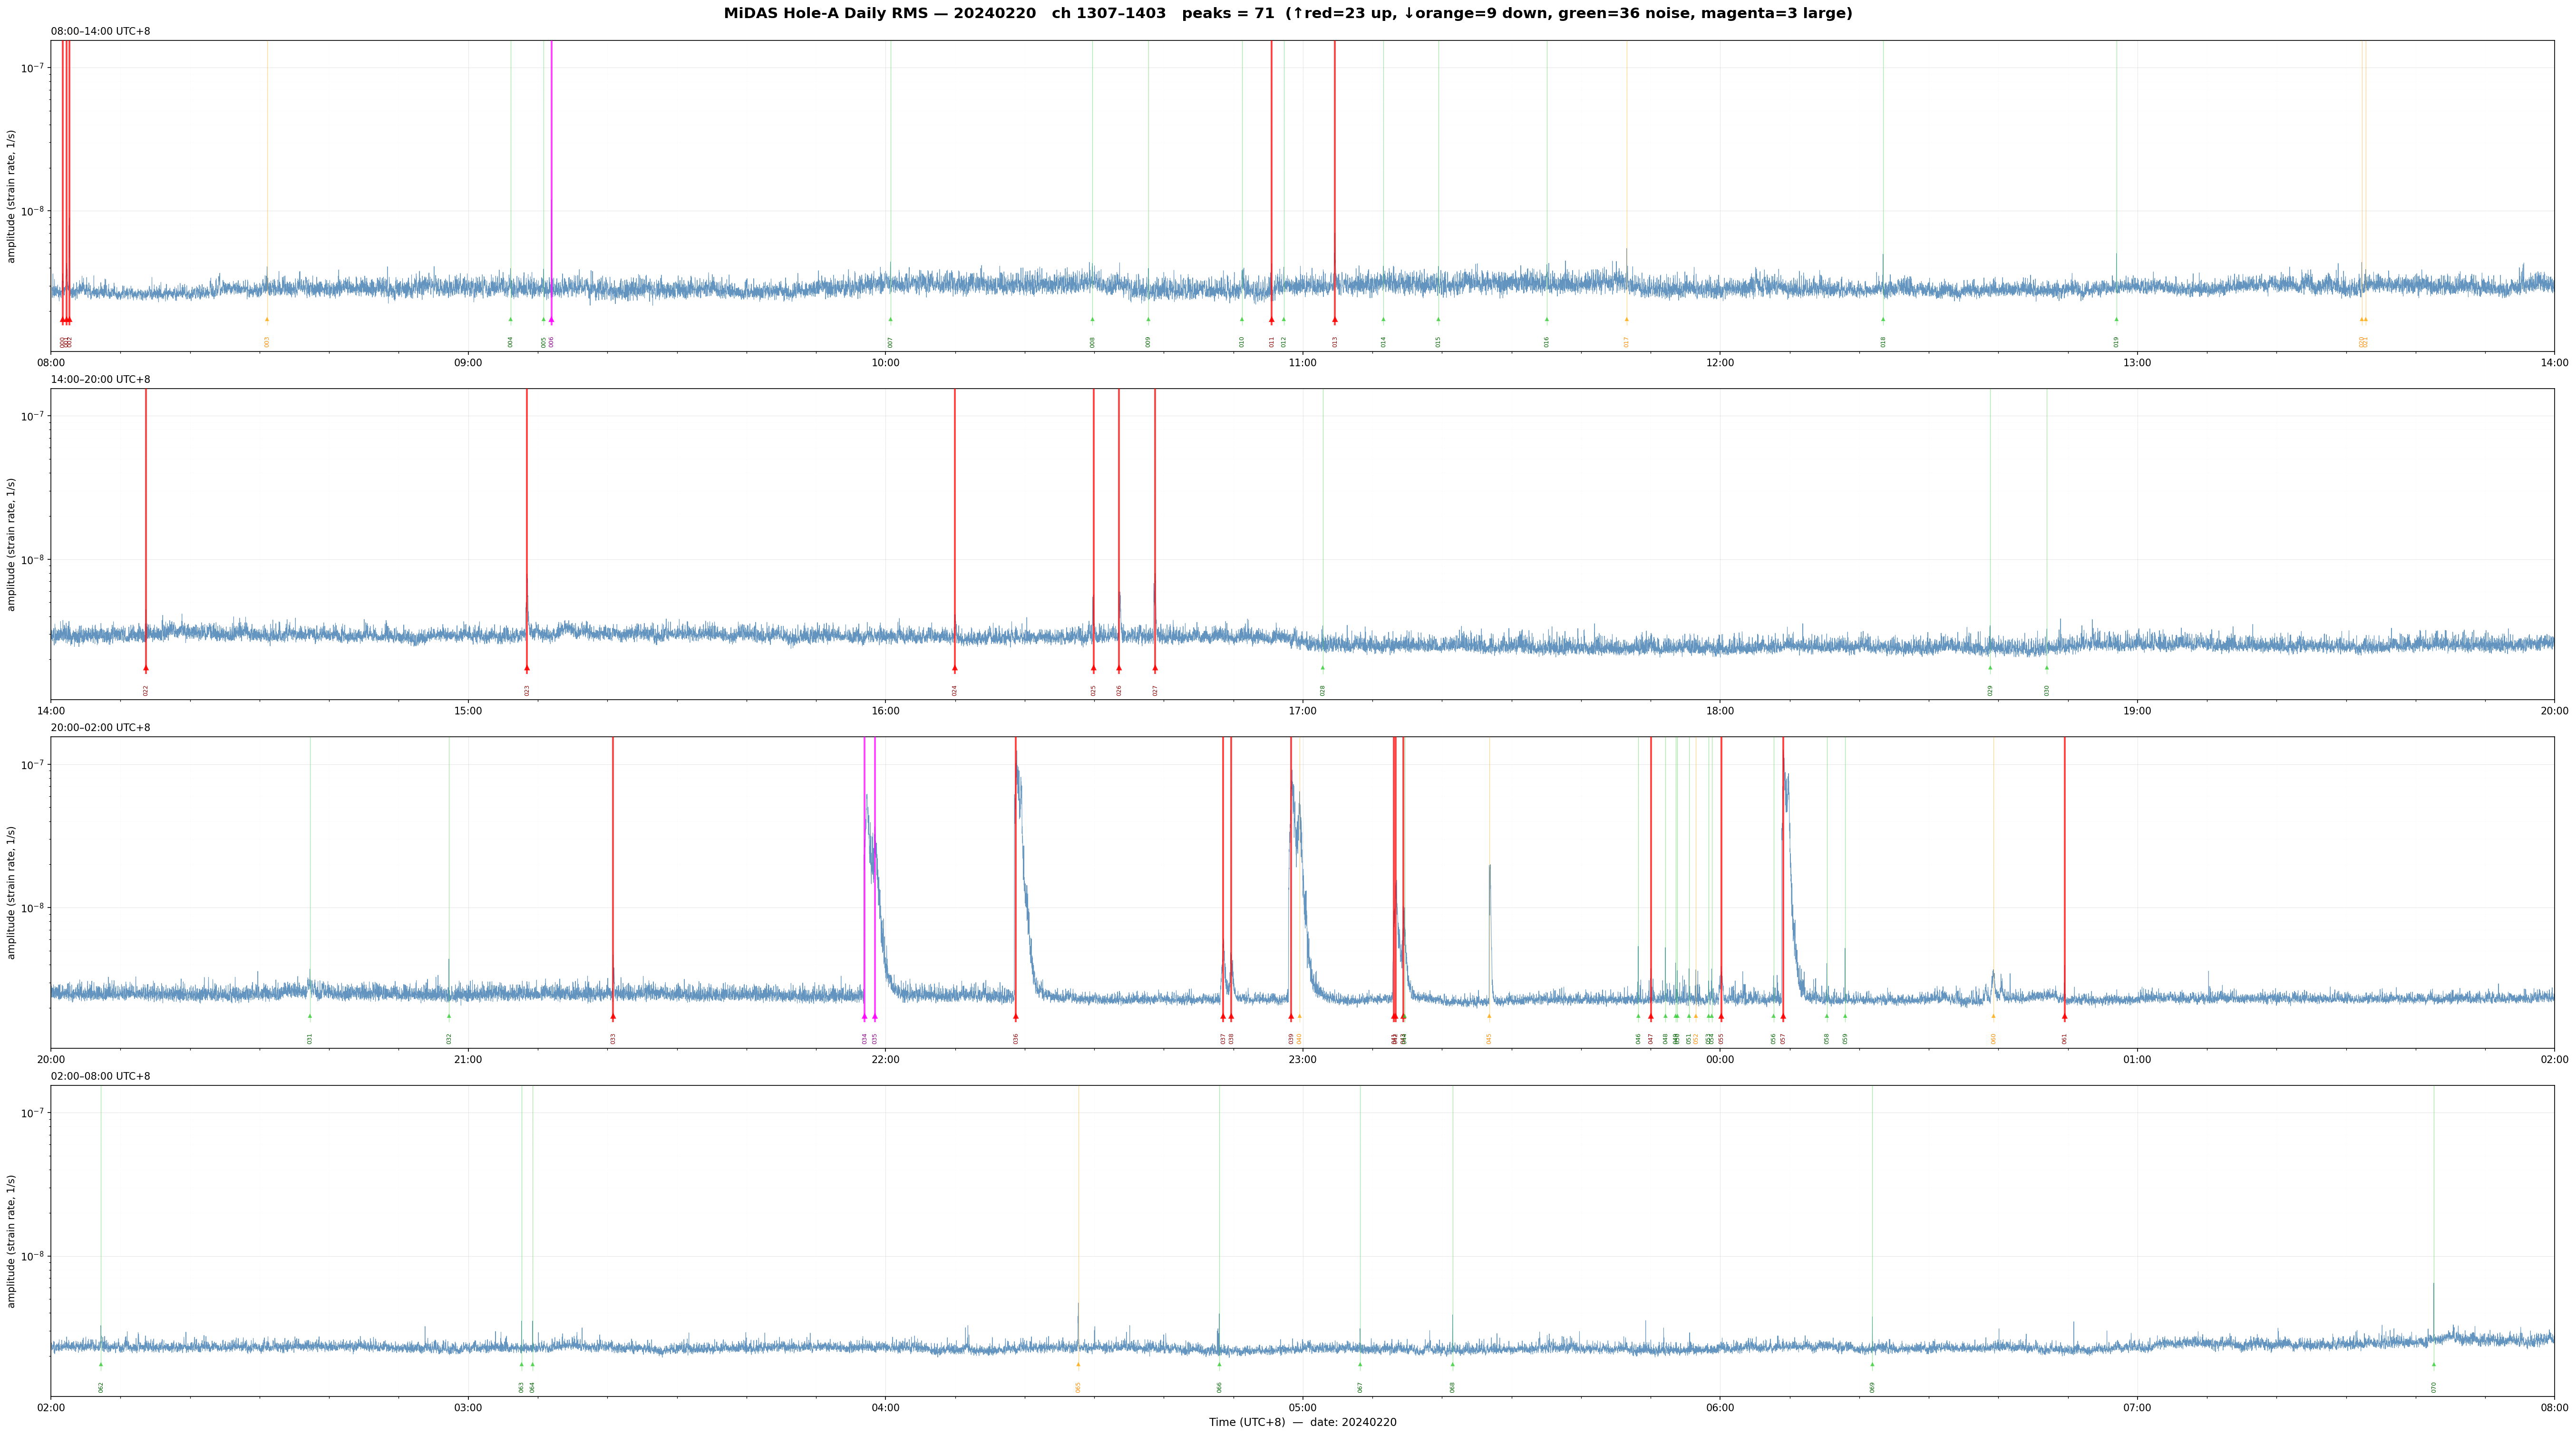Click the 17:00 time tick label
Screen dimensions: 2576x1435
pyautogui.click(x=1302, y=711)
